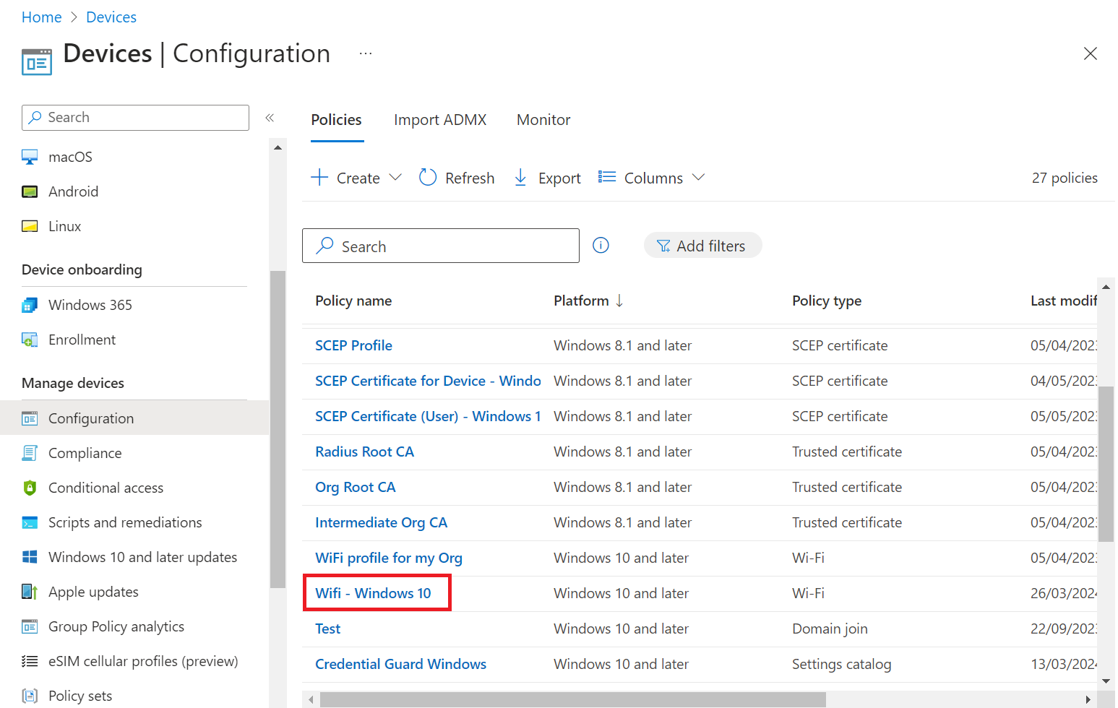Open the Intermediate Org CA policy
The width and height of the screenshot is (1118, 708).
point(382,522)
